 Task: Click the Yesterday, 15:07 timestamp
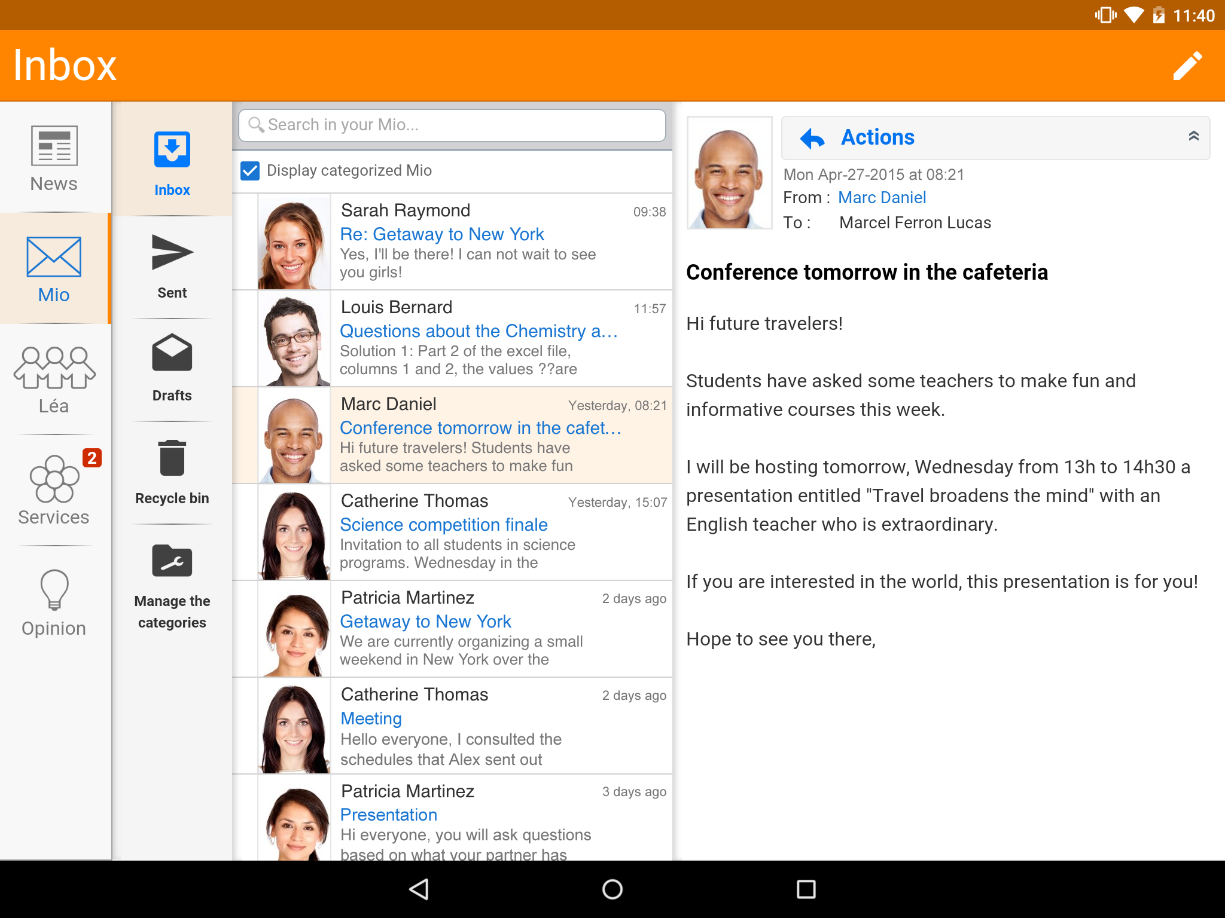click(x=617, y=503)
